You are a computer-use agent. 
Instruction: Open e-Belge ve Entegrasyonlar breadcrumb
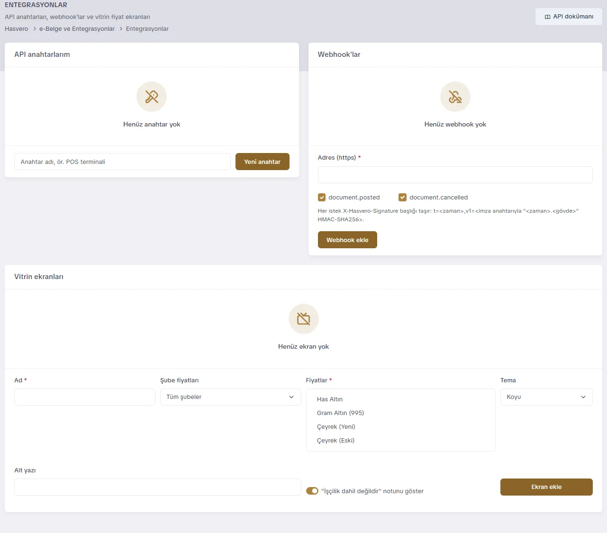tap(77, 29)
